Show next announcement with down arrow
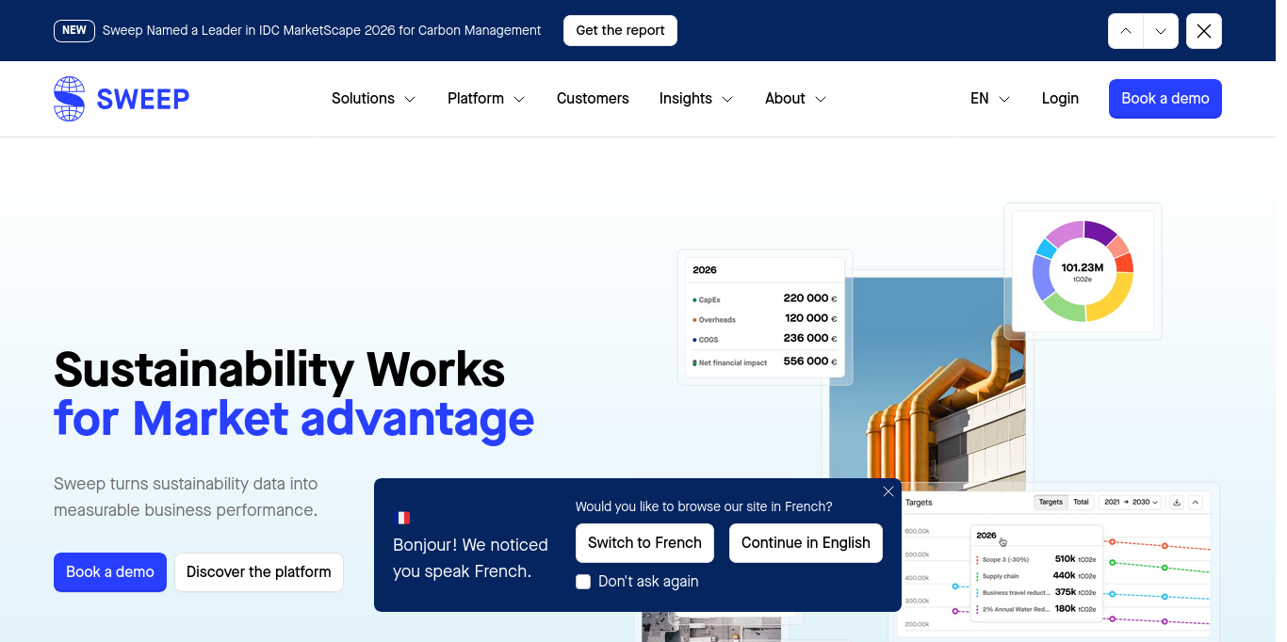The image size is (1287, 642). [x=1161, y=31]
